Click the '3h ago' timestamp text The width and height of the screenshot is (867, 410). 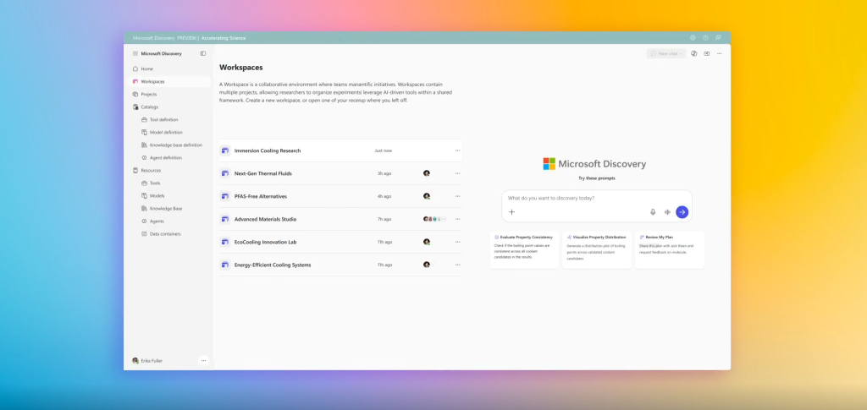(x=384, y=173)
